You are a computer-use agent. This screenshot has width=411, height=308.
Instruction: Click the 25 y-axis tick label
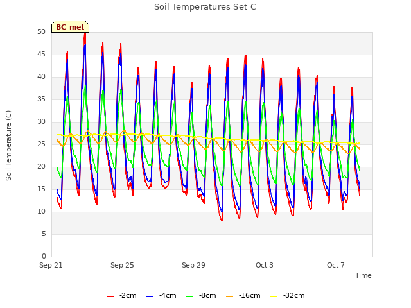click(x=41, y=144)
